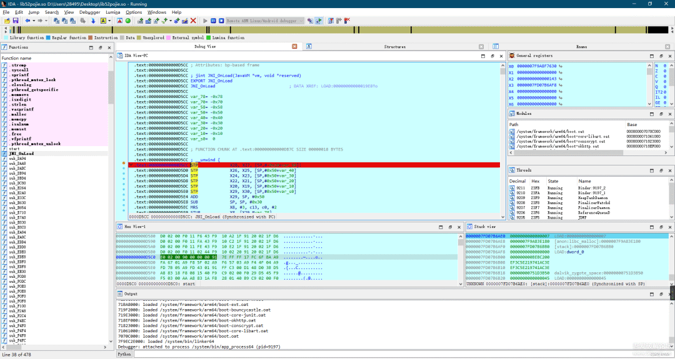Viewport: 675px width, 359px height.
Task: Click the icon left of the red X
Action: 185,21
